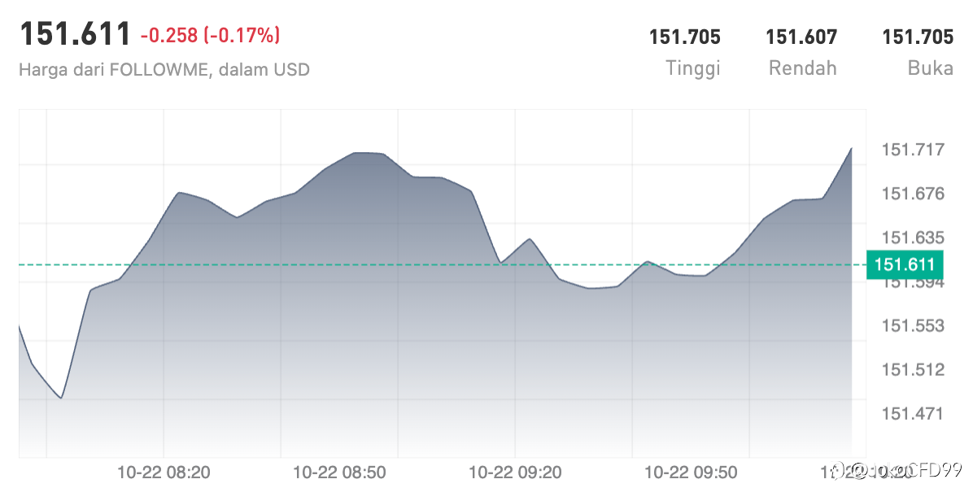Click the 10-22 09:50 time label
973x501 pixels.
click(x=691, y=472)
